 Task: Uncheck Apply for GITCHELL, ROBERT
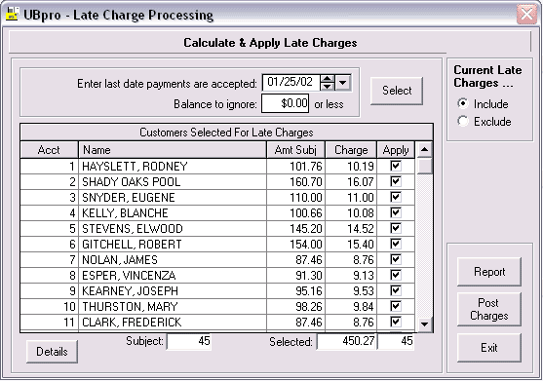[396, 244]
